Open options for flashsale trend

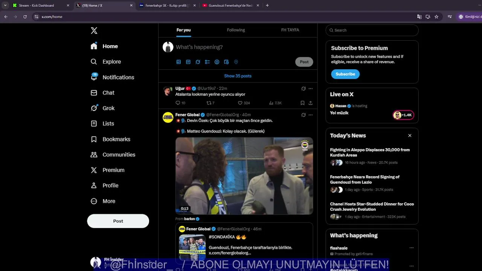pyautogui.click(x=411, y=248)
